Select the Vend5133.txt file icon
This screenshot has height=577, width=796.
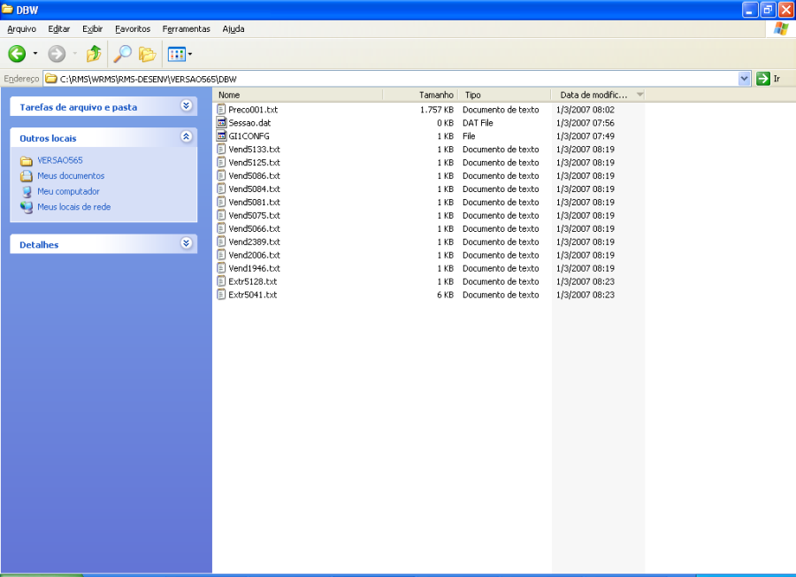(221, 149)
